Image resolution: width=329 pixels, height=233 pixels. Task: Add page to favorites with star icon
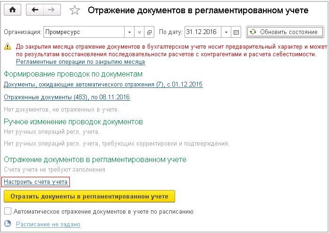click(75, 10)
